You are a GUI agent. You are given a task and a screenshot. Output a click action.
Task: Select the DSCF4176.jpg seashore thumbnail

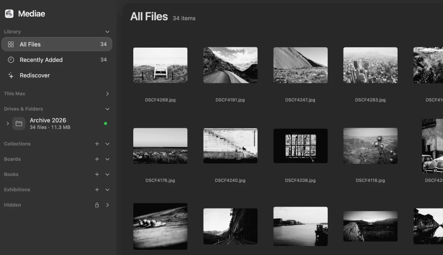click(160, 146)
